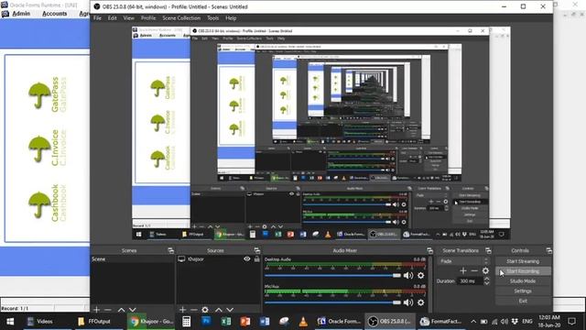Click Start Streaming button
The height and width of the screenshot is (330, 586).
[523, 261]
